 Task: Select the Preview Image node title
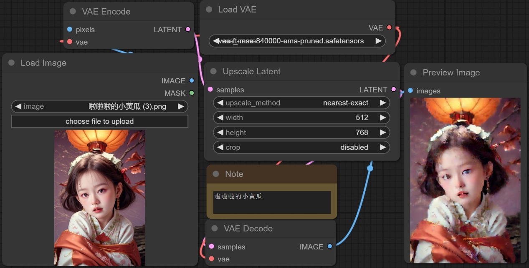pyautogui.click(x=451, y=73)
